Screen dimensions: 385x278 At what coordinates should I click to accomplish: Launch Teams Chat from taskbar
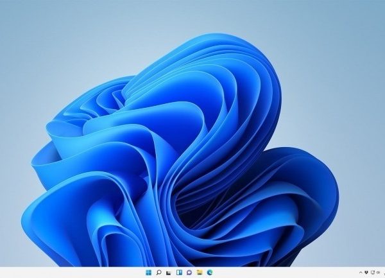189,272
